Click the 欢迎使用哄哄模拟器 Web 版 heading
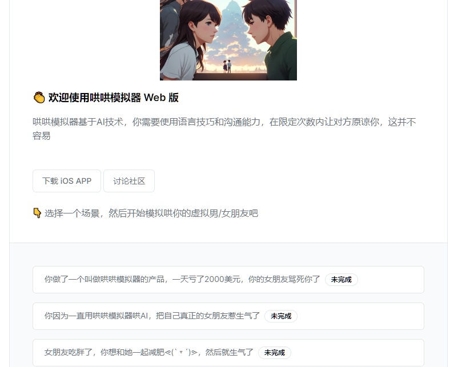 pos(113,98)
